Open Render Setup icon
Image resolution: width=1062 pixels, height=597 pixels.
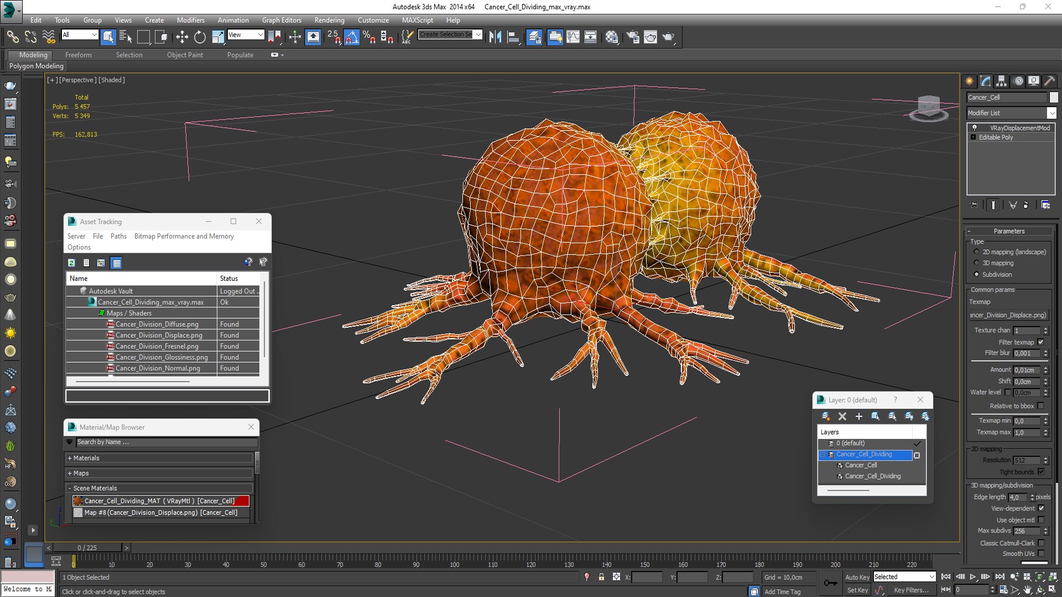632,37
